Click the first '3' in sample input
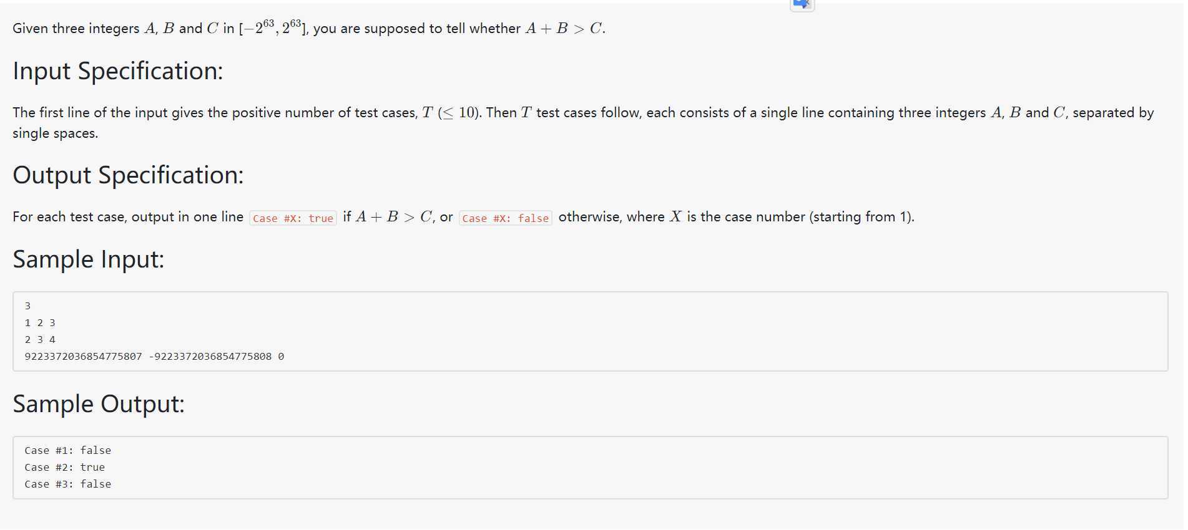 (x=27, y=306)
